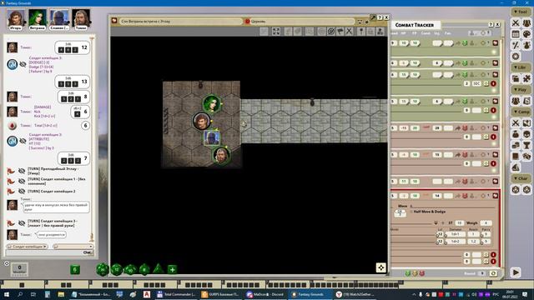Screen dimensions: 534x300
Task: Select the Игорь character portrait
Action: (x=16, y=19)
